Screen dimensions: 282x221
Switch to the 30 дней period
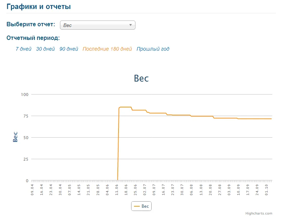[45, 49]
